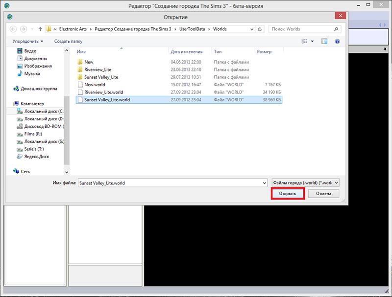Viewport: 392px width, 297px height.
Task: Click the search magnifier icon
Action: click(x=338, y=29)
